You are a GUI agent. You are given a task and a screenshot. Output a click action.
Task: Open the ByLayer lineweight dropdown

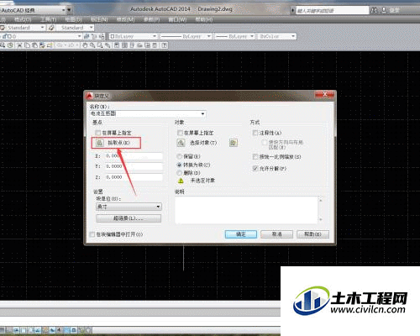pos(252,36)
